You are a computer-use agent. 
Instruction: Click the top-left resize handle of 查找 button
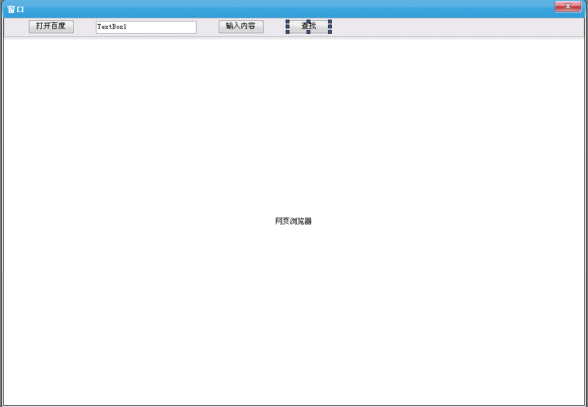tap(288, 22)
